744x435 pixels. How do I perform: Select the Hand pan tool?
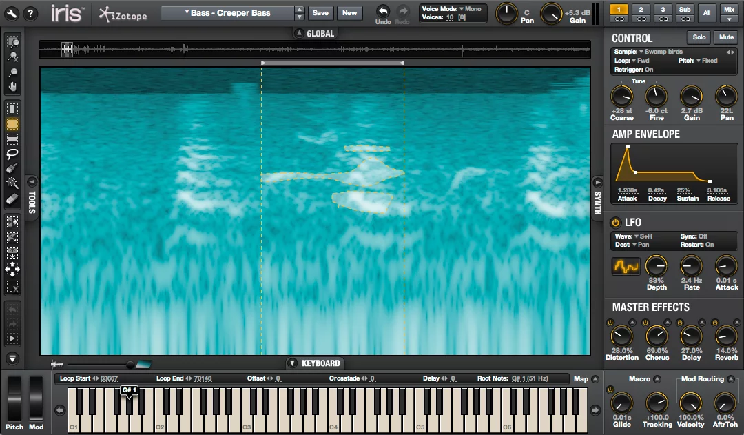[12, 86]
